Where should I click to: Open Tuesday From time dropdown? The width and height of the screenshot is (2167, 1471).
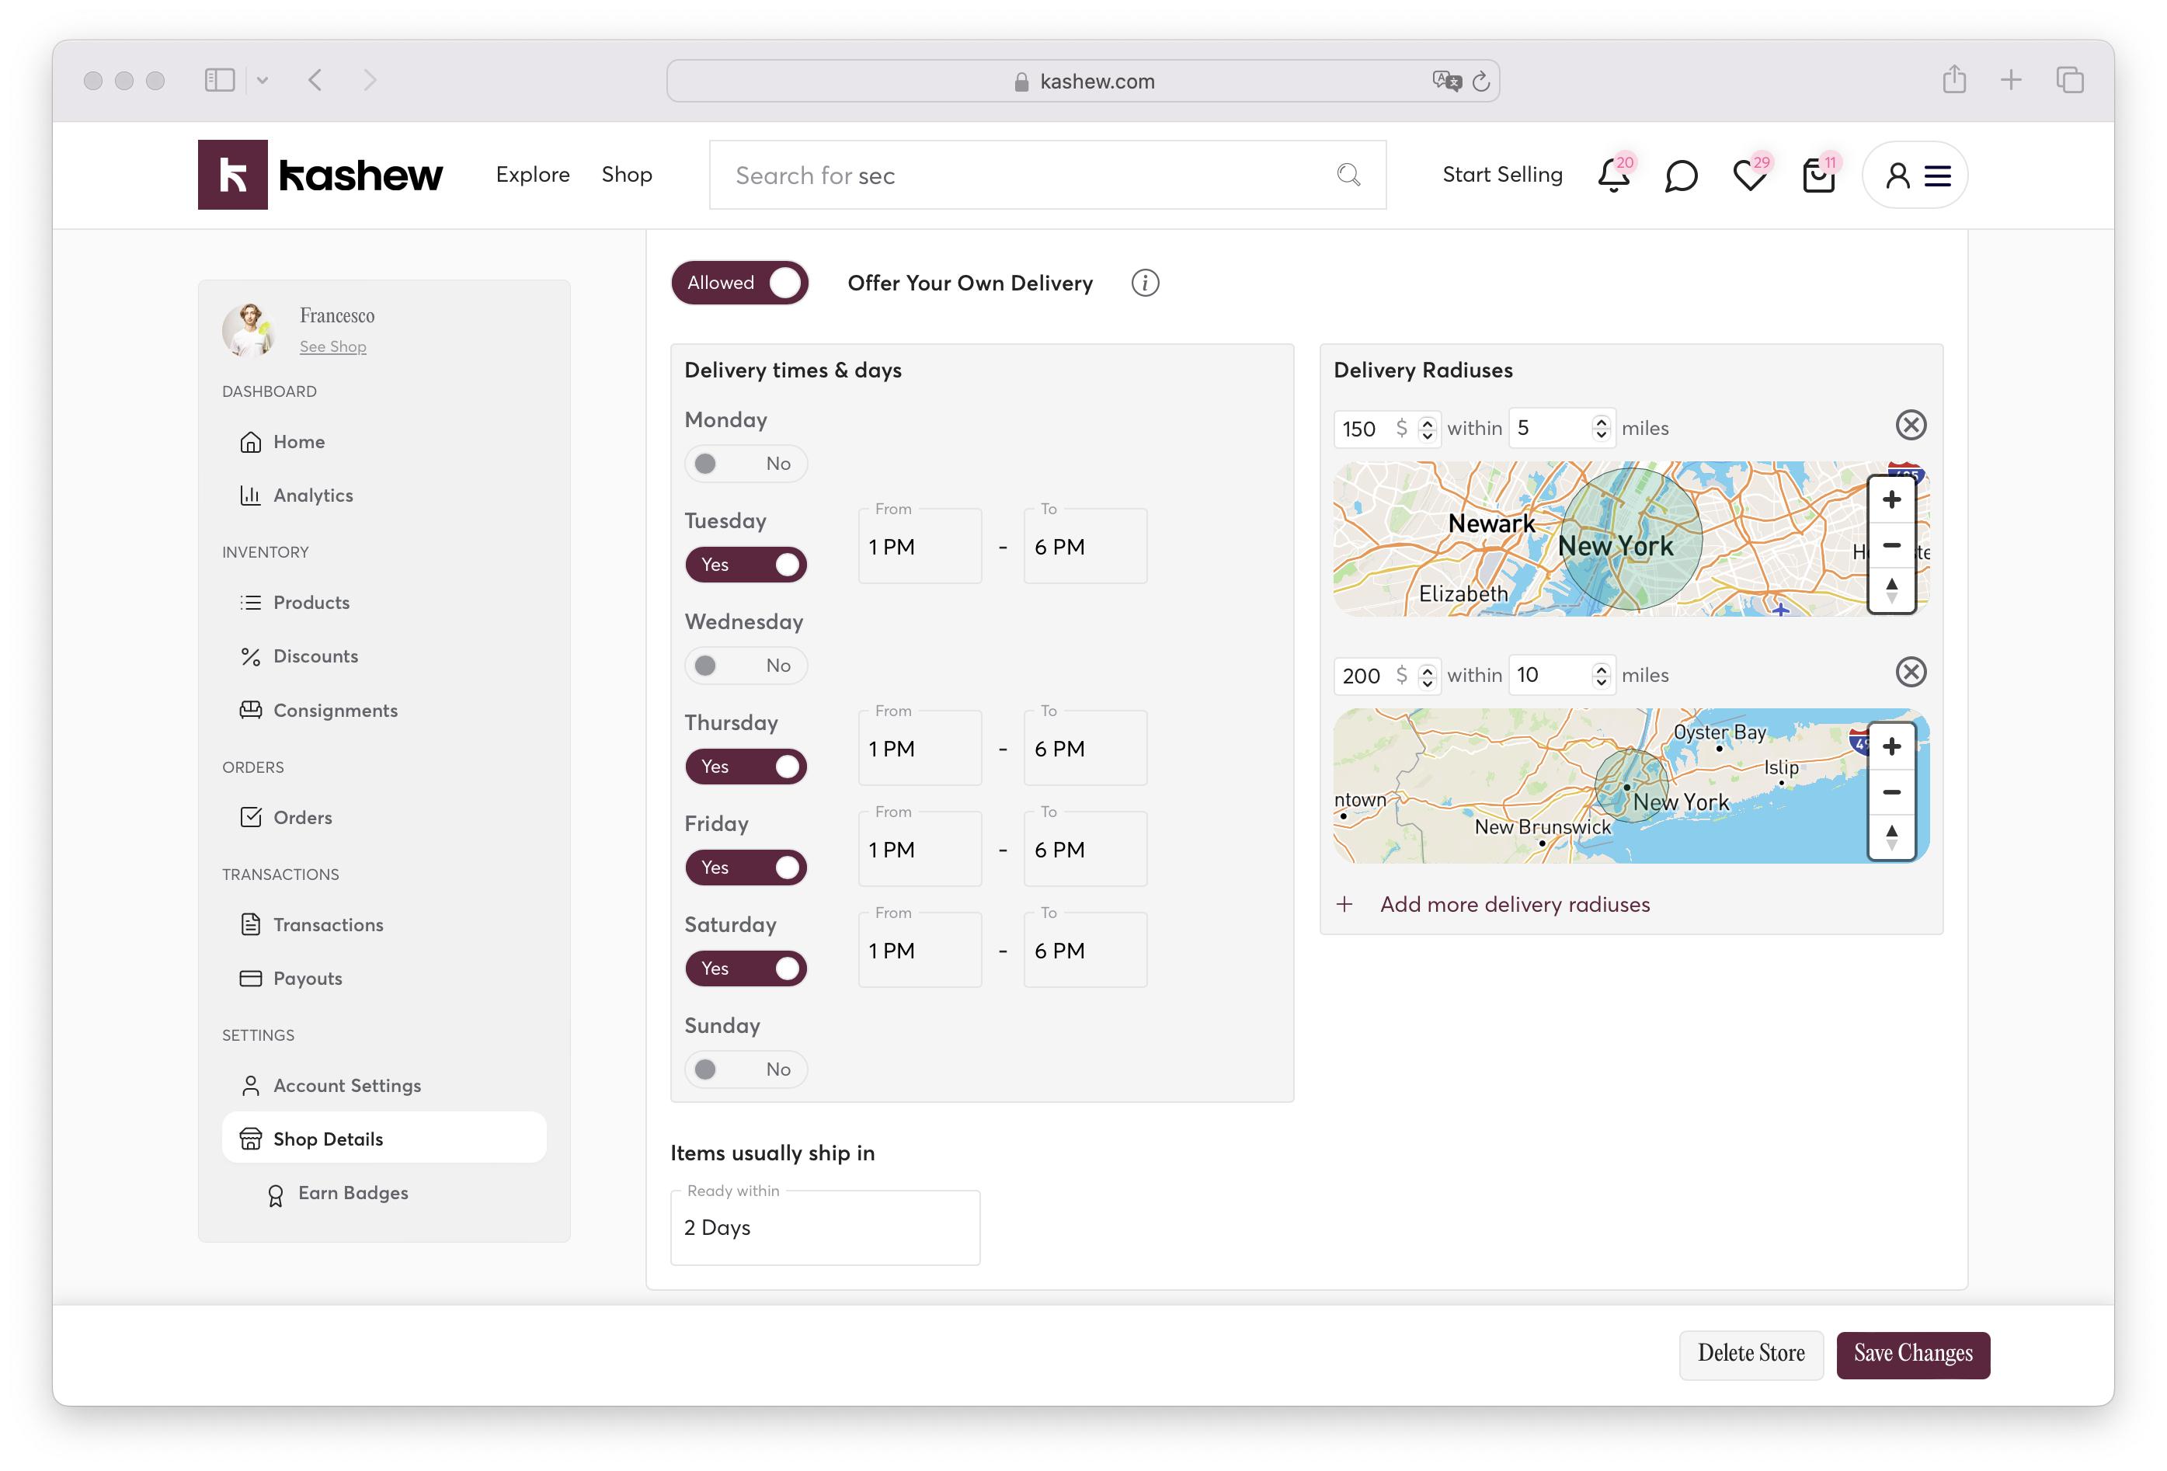coord(920,548)
